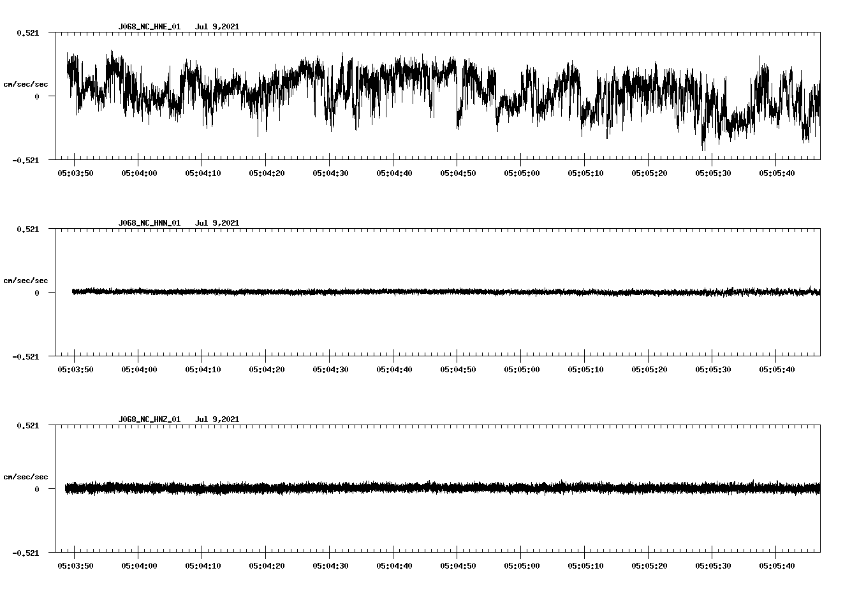The height and width of the screenshot is (589, 866).
Task: Click the -0.521 label on the HNZ plot
Action: (x=26, y=553)
